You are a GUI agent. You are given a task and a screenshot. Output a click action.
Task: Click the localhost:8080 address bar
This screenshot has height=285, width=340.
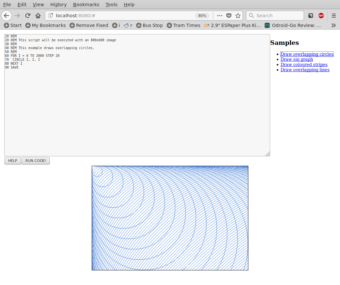pyautogui.click(x=124, y=16)
